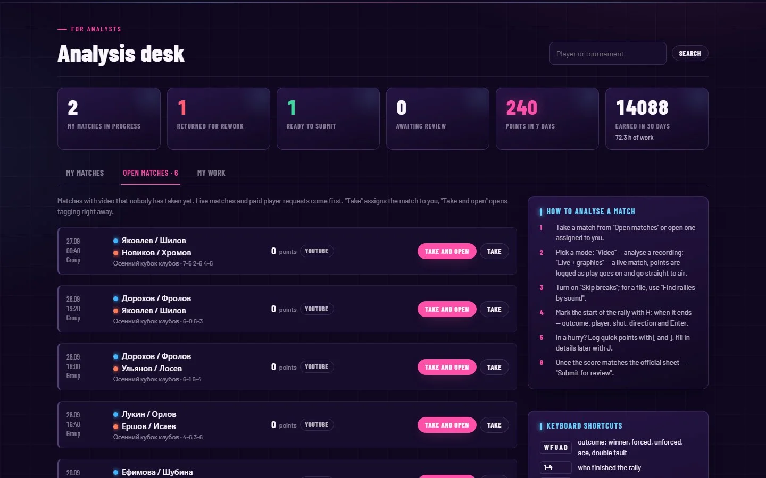Click the orange dot beside Новиков / Хромов
The image size is (766, 478).
(x=116, y=253)
